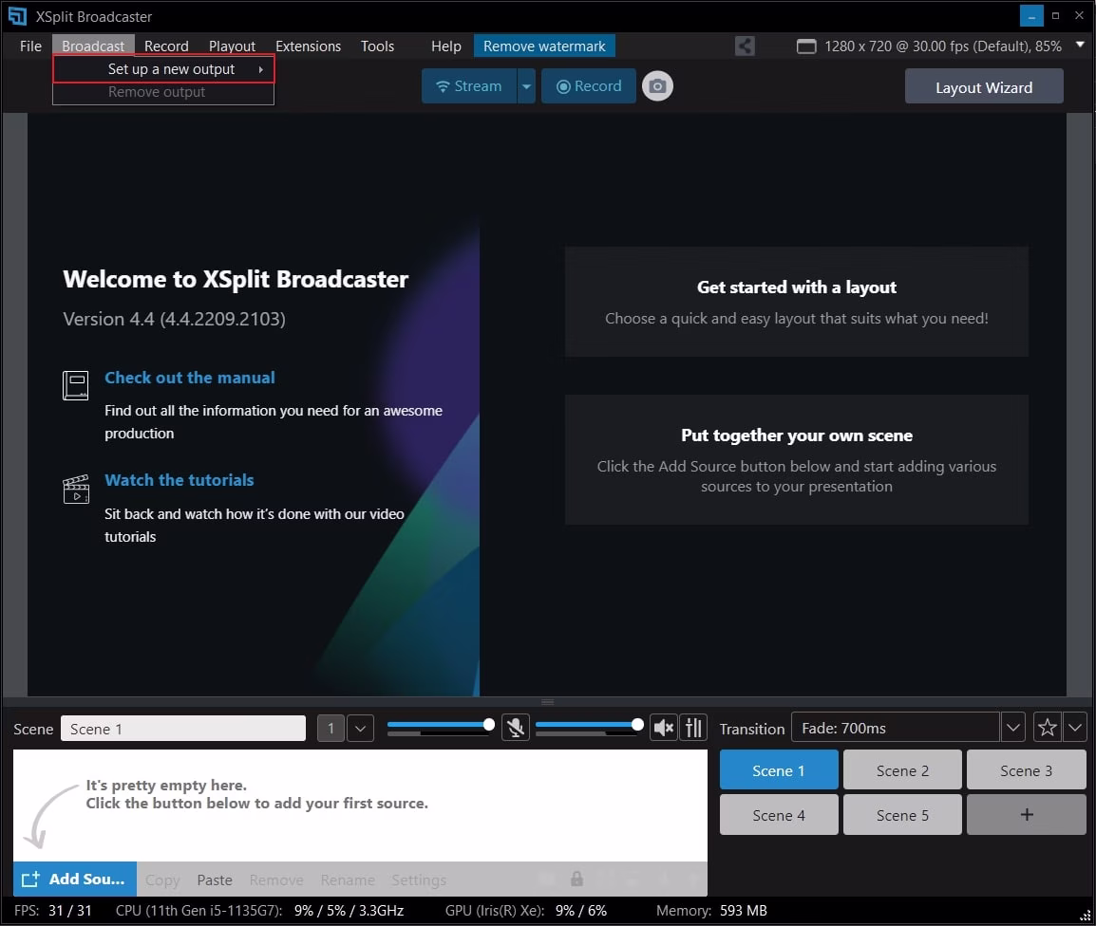The height and width of the screenshot is (926, 1096).
Task: Click the speaker volume slider handle
Action: [x=636, y=725]
